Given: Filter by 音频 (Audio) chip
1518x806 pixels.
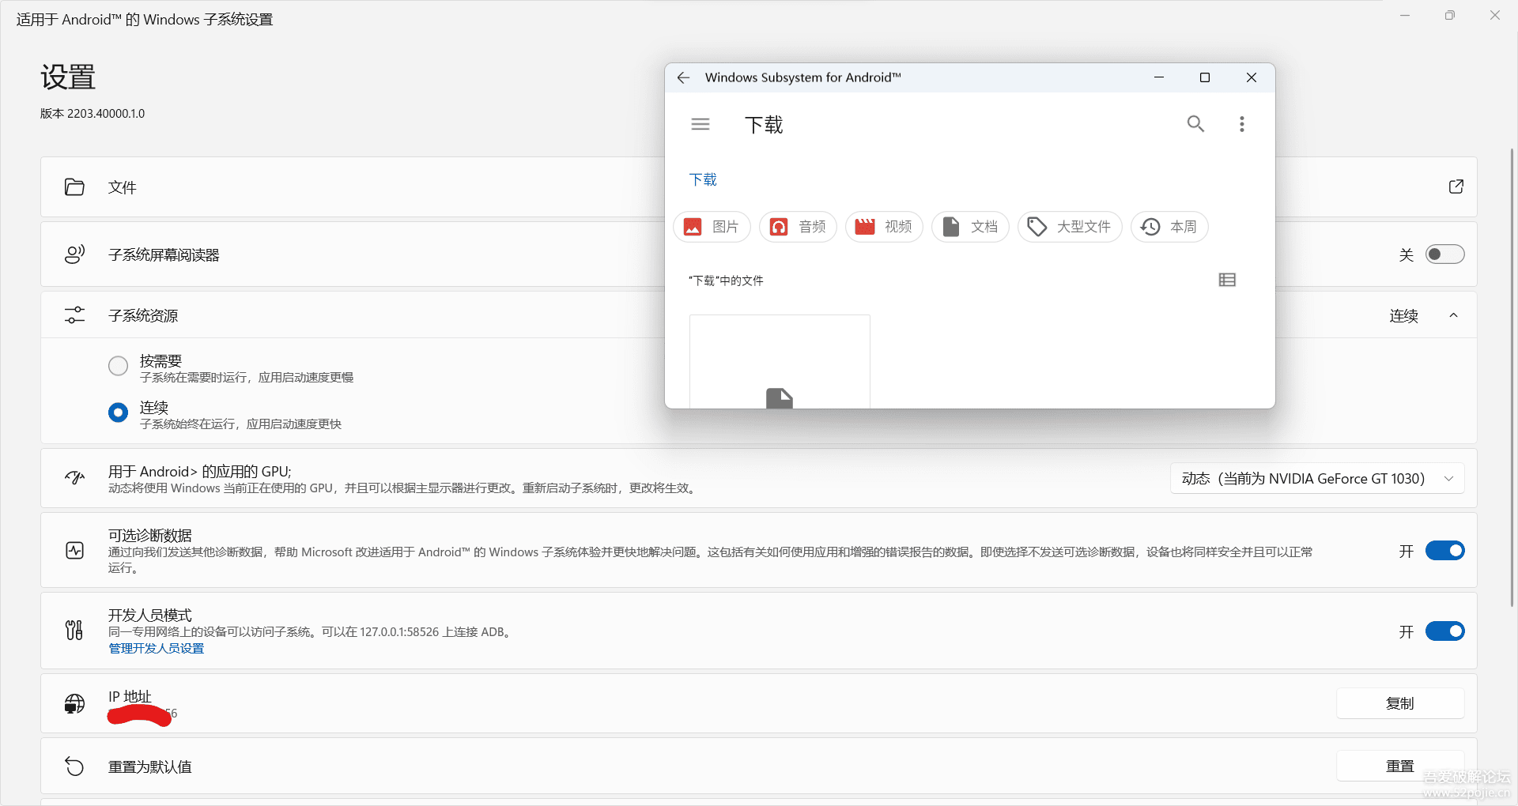Looking at the screenshot, I should [x=798, y=227].
